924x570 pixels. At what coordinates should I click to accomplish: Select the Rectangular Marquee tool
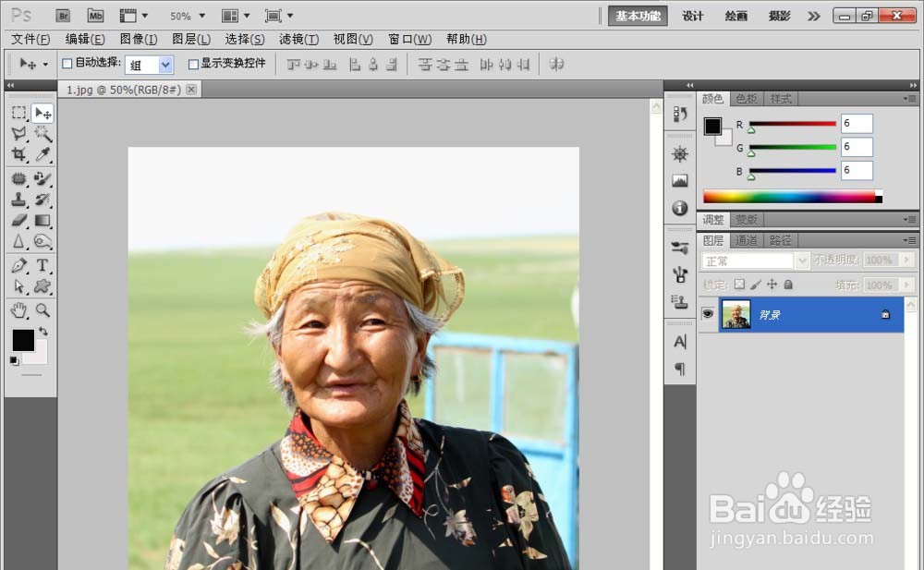coord(18,113)
